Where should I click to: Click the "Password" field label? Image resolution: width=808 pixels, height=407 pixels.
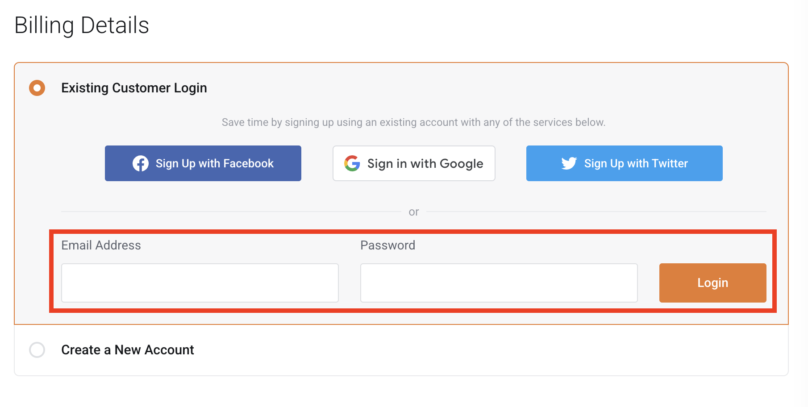pos(387,245)
